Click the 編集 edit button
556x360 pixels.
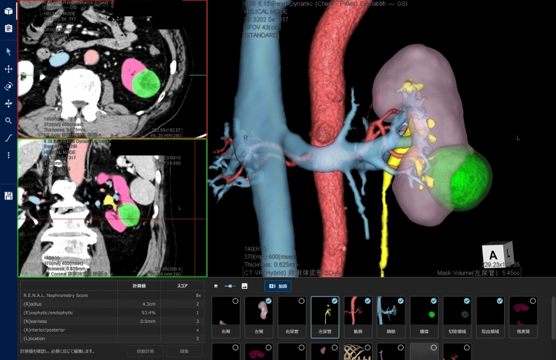point(184,351)
